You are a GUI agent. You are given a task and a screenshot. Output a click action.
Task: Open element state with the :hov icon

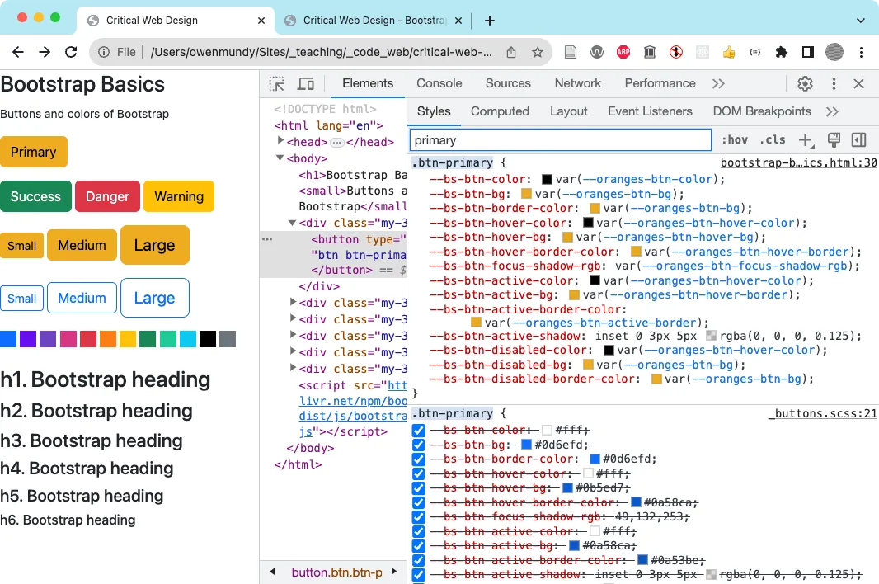(x=734, y=139)
